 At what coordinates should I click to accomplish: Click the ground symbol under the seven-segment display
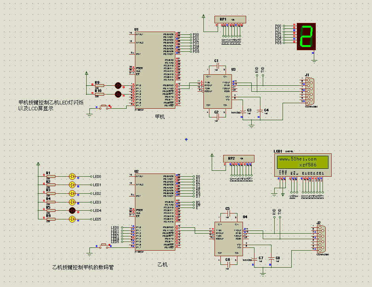pos(314,62)
